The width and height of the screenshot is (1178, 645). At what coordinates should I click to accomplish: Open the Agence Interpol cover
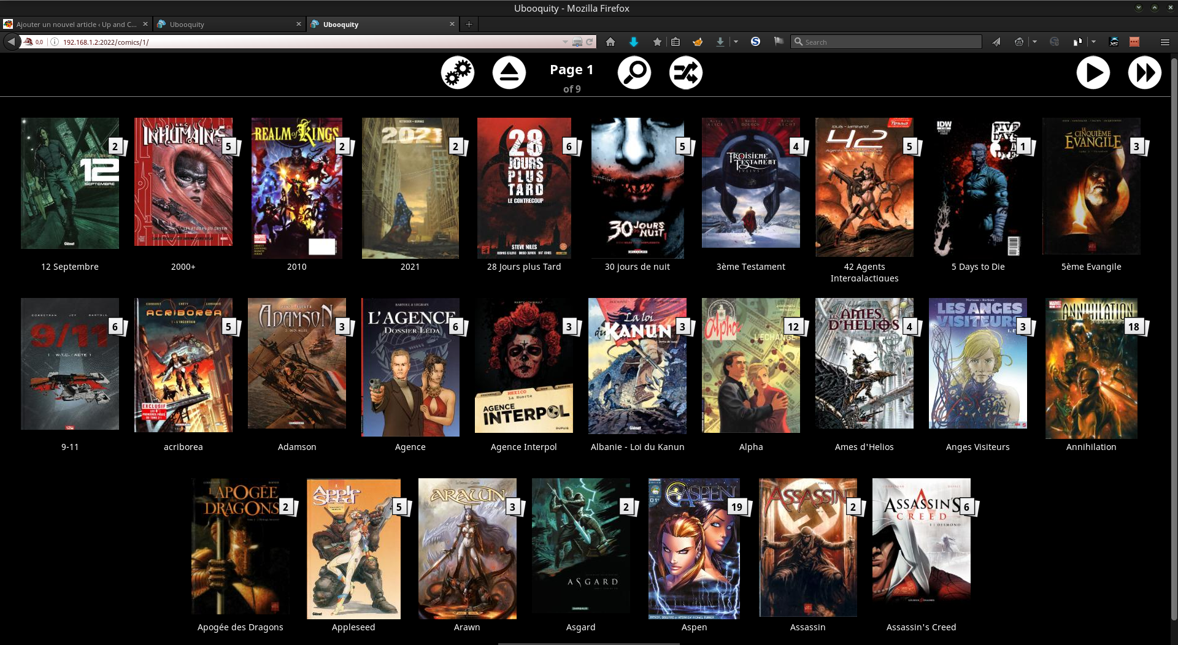[524, 365]
